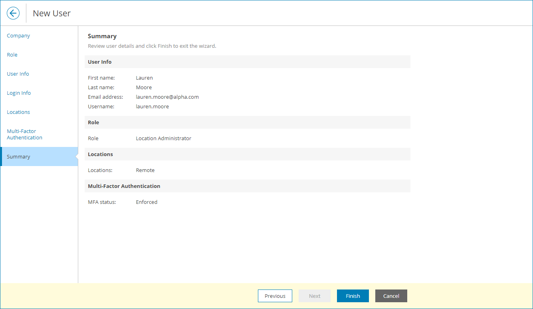Screen dimensions: 533x309
Task: Go to the Company step
Action: 18,35
